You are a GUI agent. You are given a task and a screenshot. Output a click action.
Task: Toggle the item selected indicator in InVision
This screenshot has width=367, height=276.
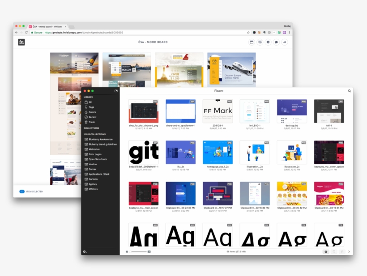click(22, 191)
